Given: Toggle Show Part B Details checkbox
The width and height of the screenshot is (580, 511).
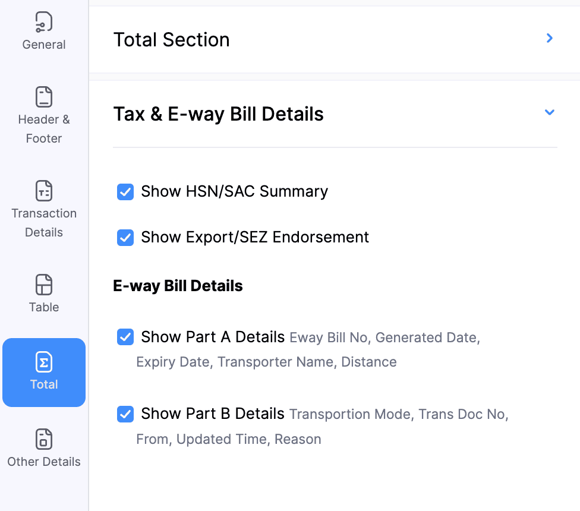Looking at the screenshot, I should [x=125, y=414].
